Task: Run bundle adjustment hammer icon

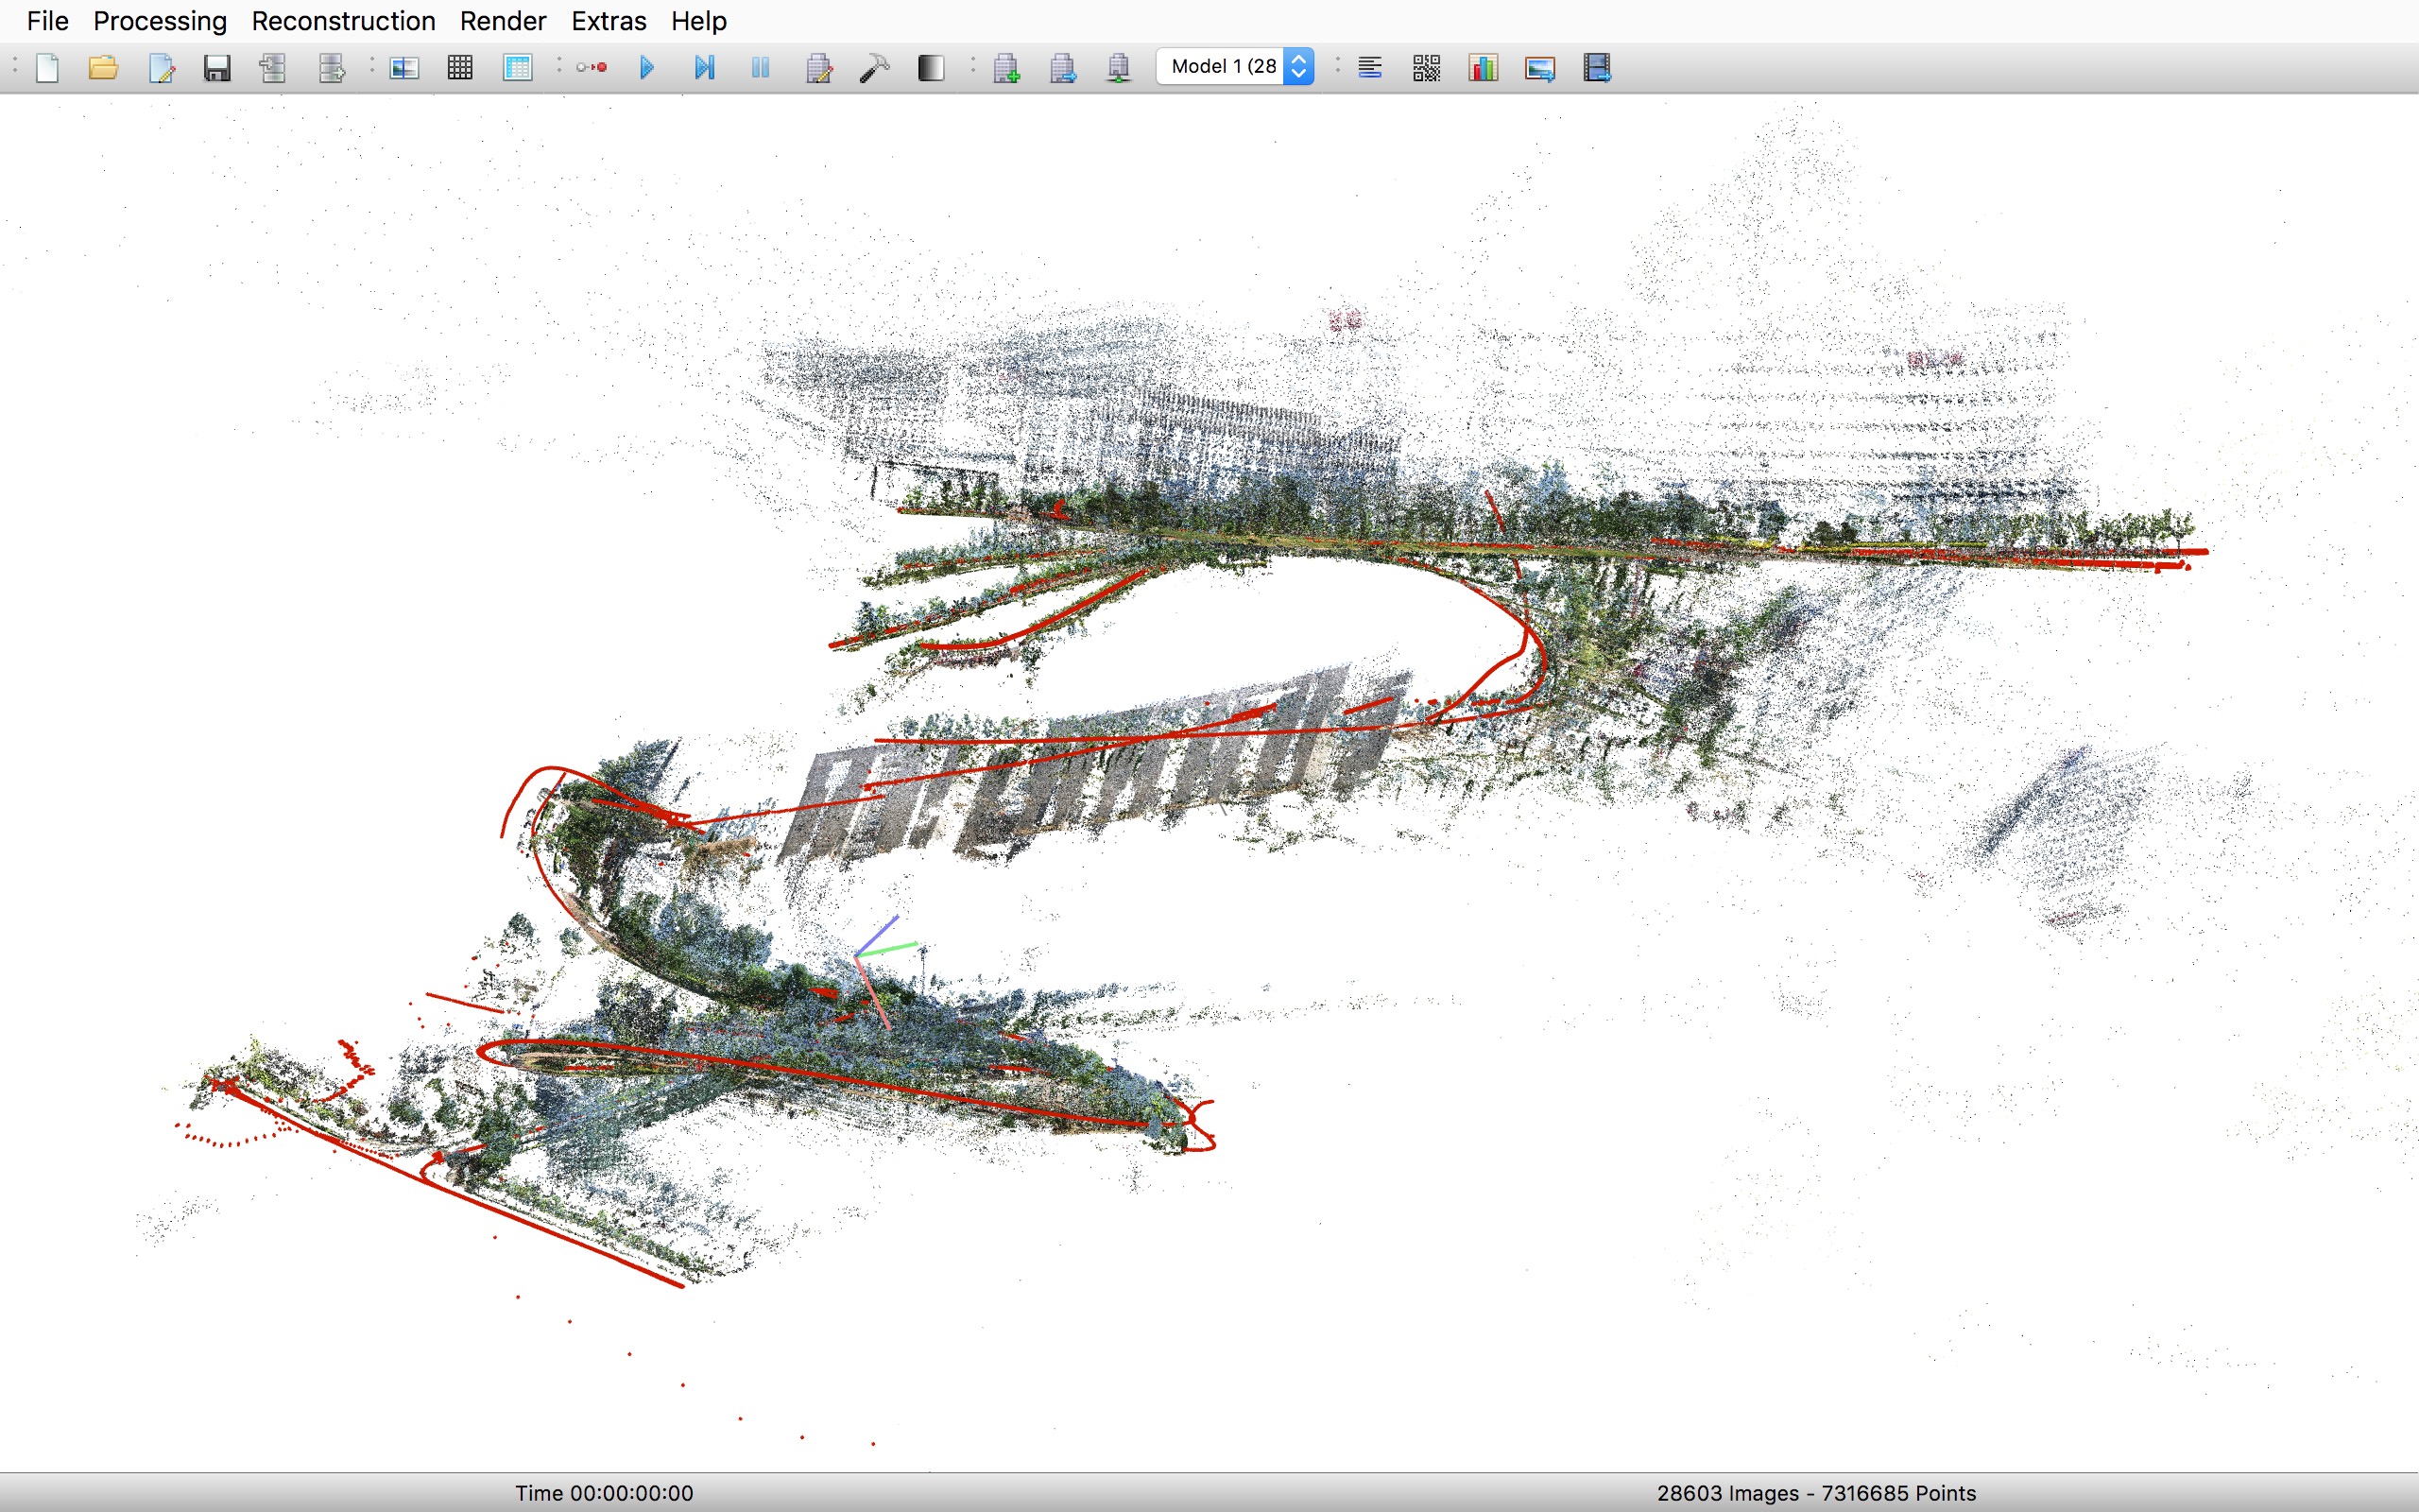Action: point(874,68)
